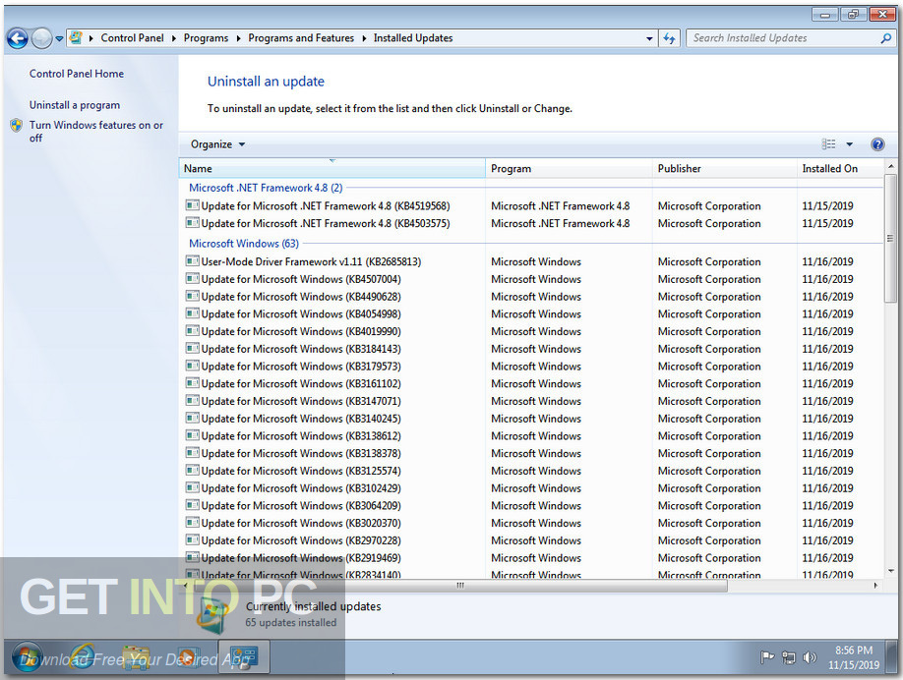Sort by the Installed On column header

pos(840,169)
